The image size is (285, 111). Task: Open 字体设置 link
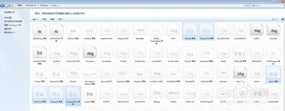tap(8, 18)
